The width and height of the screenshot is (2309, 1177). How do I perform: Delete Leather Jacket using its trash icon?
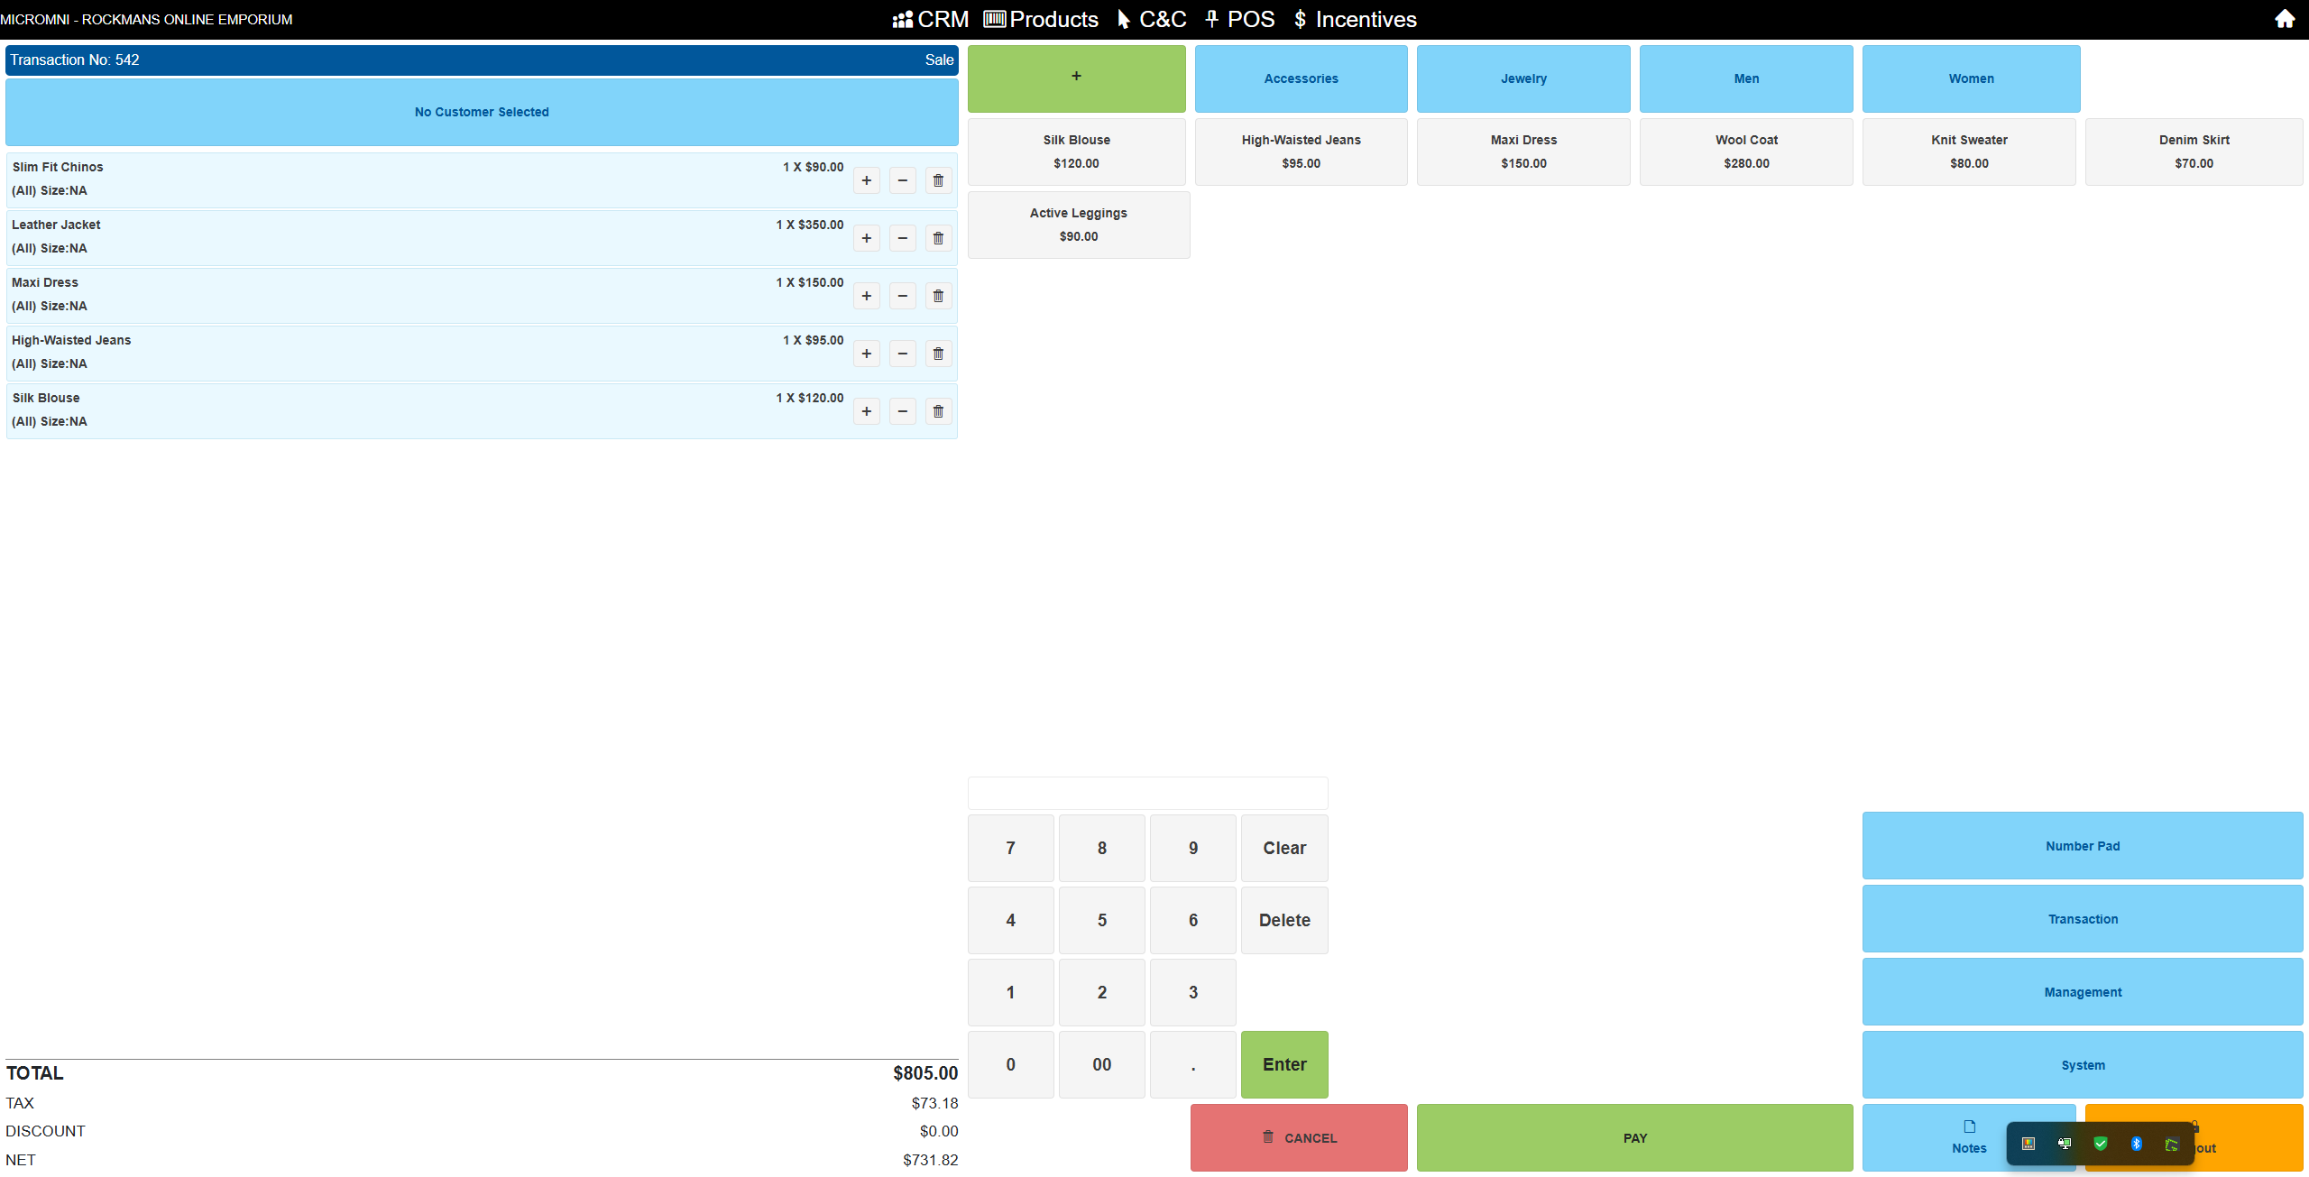point(937,238)
